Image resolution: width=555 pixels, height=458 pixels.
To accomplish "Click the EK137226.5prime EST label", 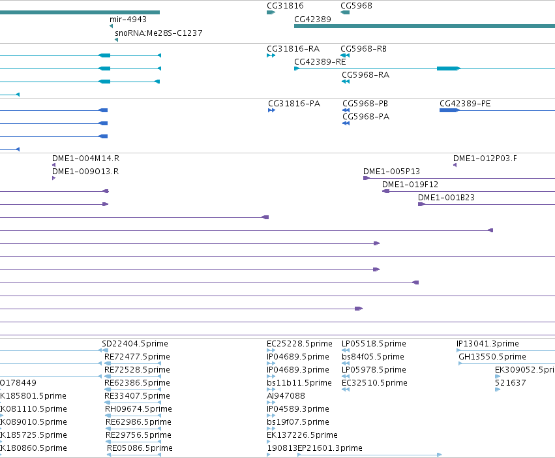I will pyautogui.click(x=301, y=435).
